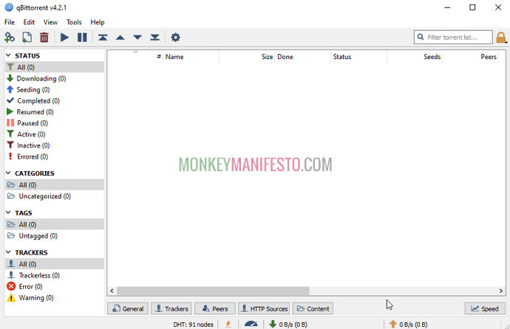Click the download speed 0 B/s indicator
This screenshot has width=510, height=329.
288,324
